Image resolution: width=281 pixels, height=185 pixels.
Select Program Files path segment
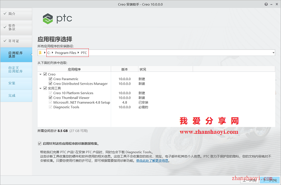pos(65,53)
